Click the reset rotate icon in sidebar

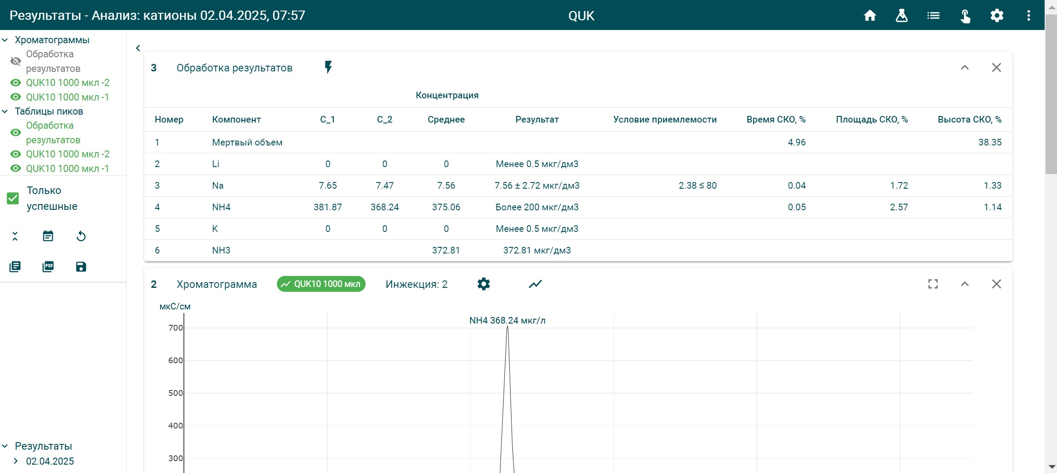point(81,236)
